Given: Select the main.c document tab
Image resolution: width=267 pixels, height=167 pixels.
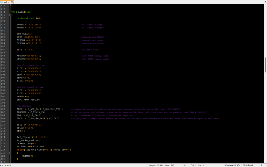Looking at the screenshot, I should pos(6,2).
